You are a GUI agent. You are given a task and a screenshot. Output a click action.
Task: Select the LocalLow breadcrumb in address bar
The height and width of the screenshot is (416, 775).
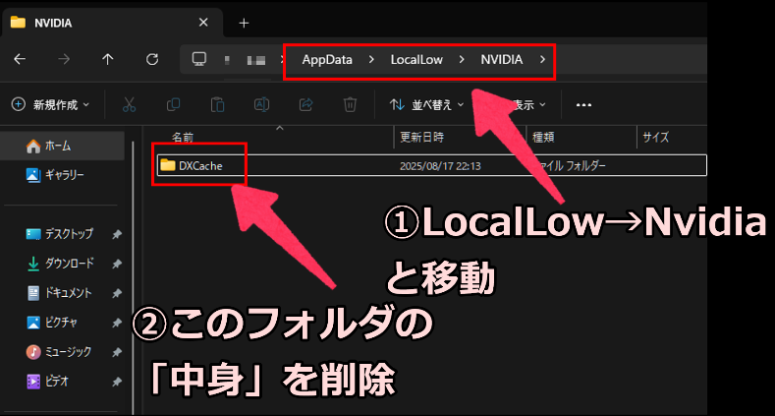pos(416,60)
